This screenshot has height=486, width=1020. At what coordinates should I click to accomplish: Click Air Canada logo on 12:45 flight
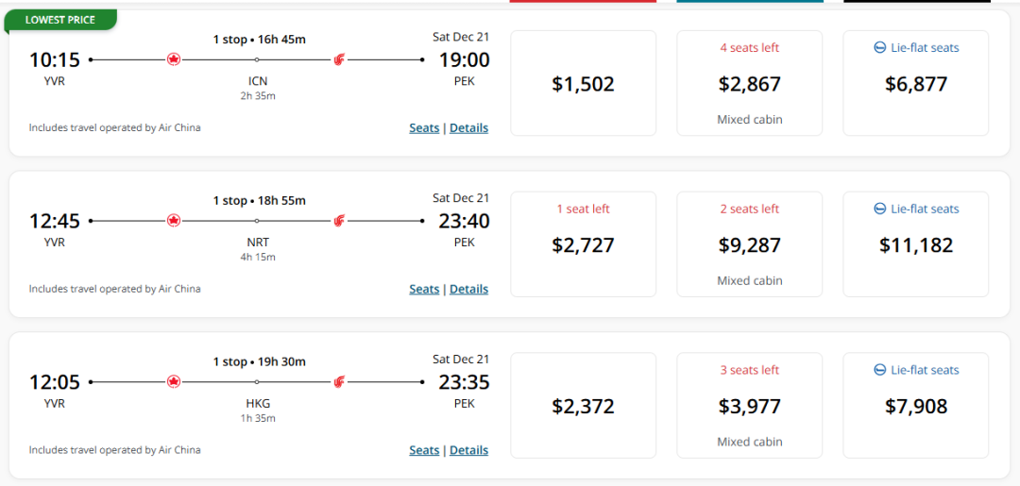[173, 221]
